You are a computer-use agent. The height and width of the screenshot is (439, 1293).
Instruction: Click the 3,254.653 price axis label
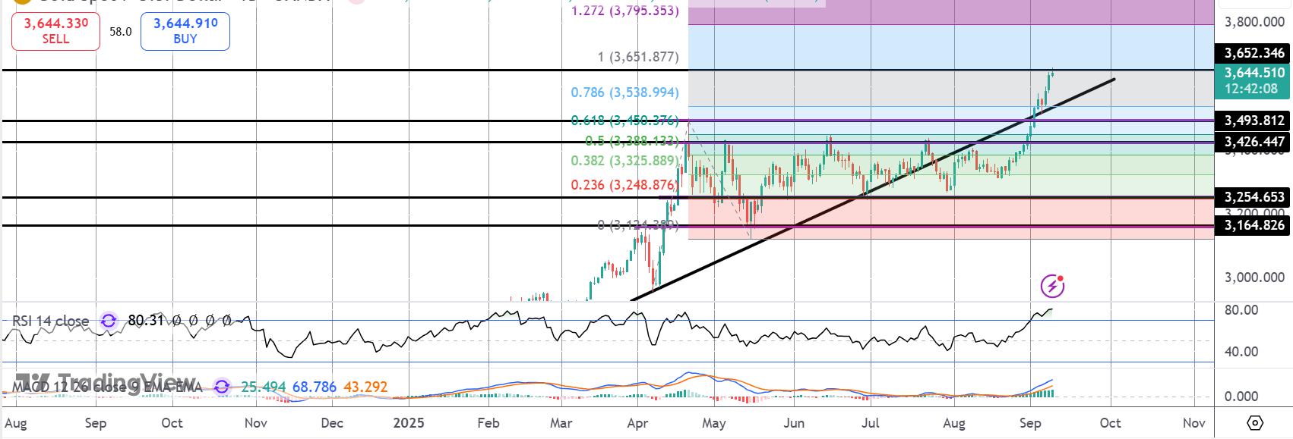pos(1253,197)
